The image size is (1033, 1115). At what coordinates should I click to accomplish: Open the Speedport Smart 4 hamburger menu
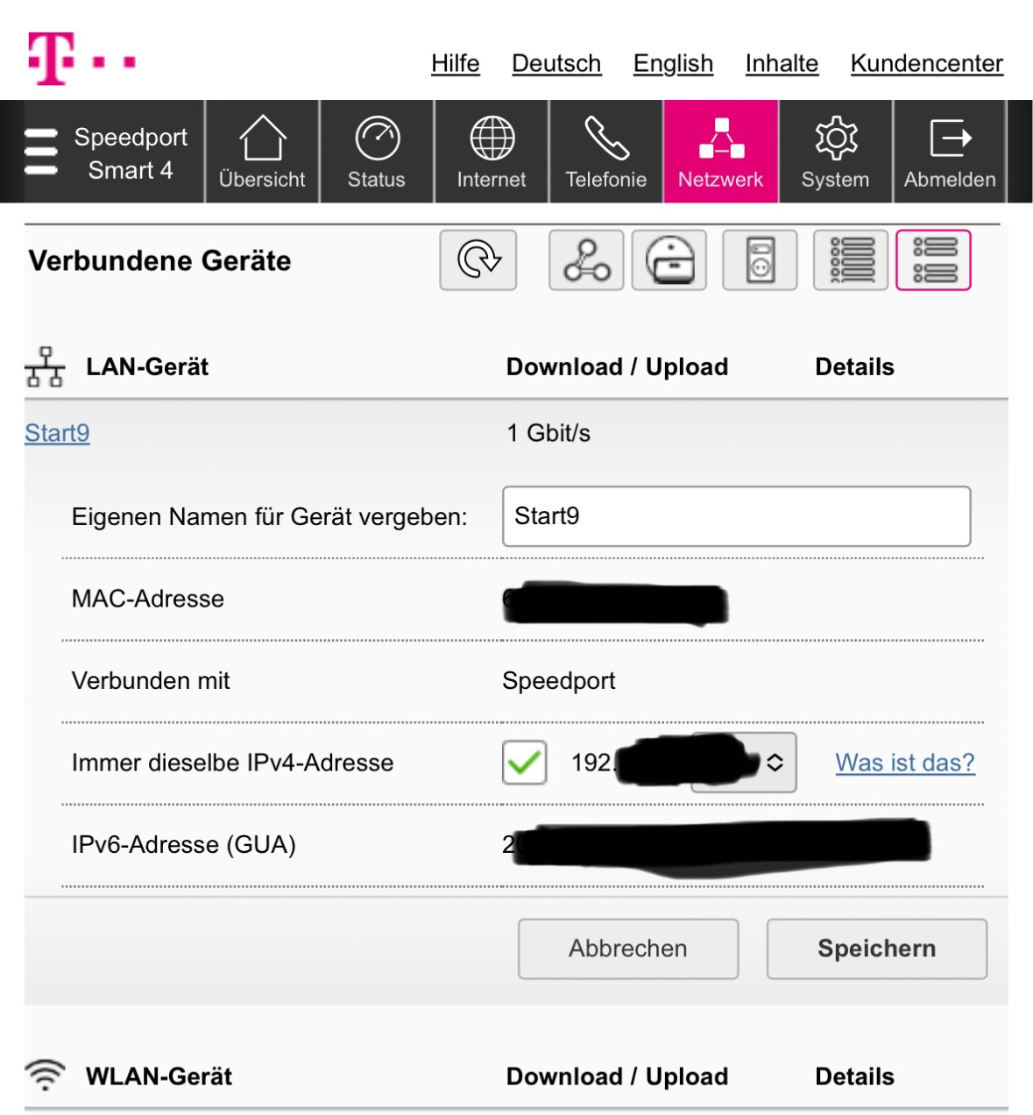coord(41,152)
